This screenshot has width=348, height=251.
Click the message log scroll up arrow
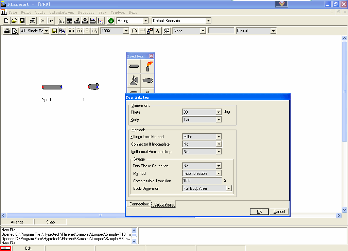[134, 230]
